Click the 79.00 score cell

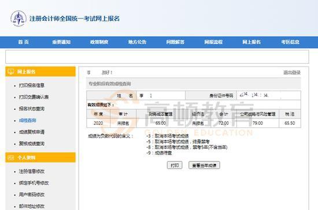(257, 123)
